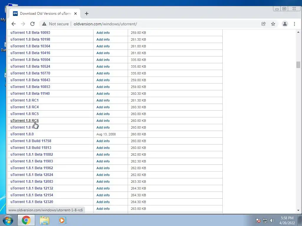Image resolution: width=302 pixels, height=226 pixels.
Task: Open uTorrent 1.8 Beta 11140 link
Action: [x=30, y=94]
